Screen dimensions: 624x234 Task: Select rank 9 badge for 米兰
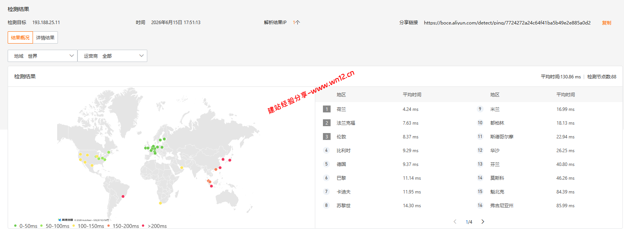[x=480, y=109]
